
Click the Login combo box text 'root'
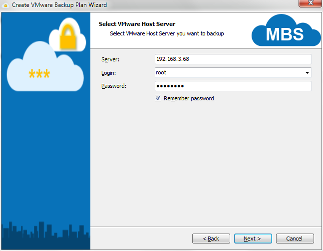click(161, 72)
